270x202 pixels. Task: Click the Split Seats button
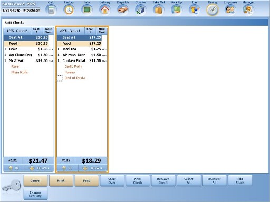click(x=240, y=180)
